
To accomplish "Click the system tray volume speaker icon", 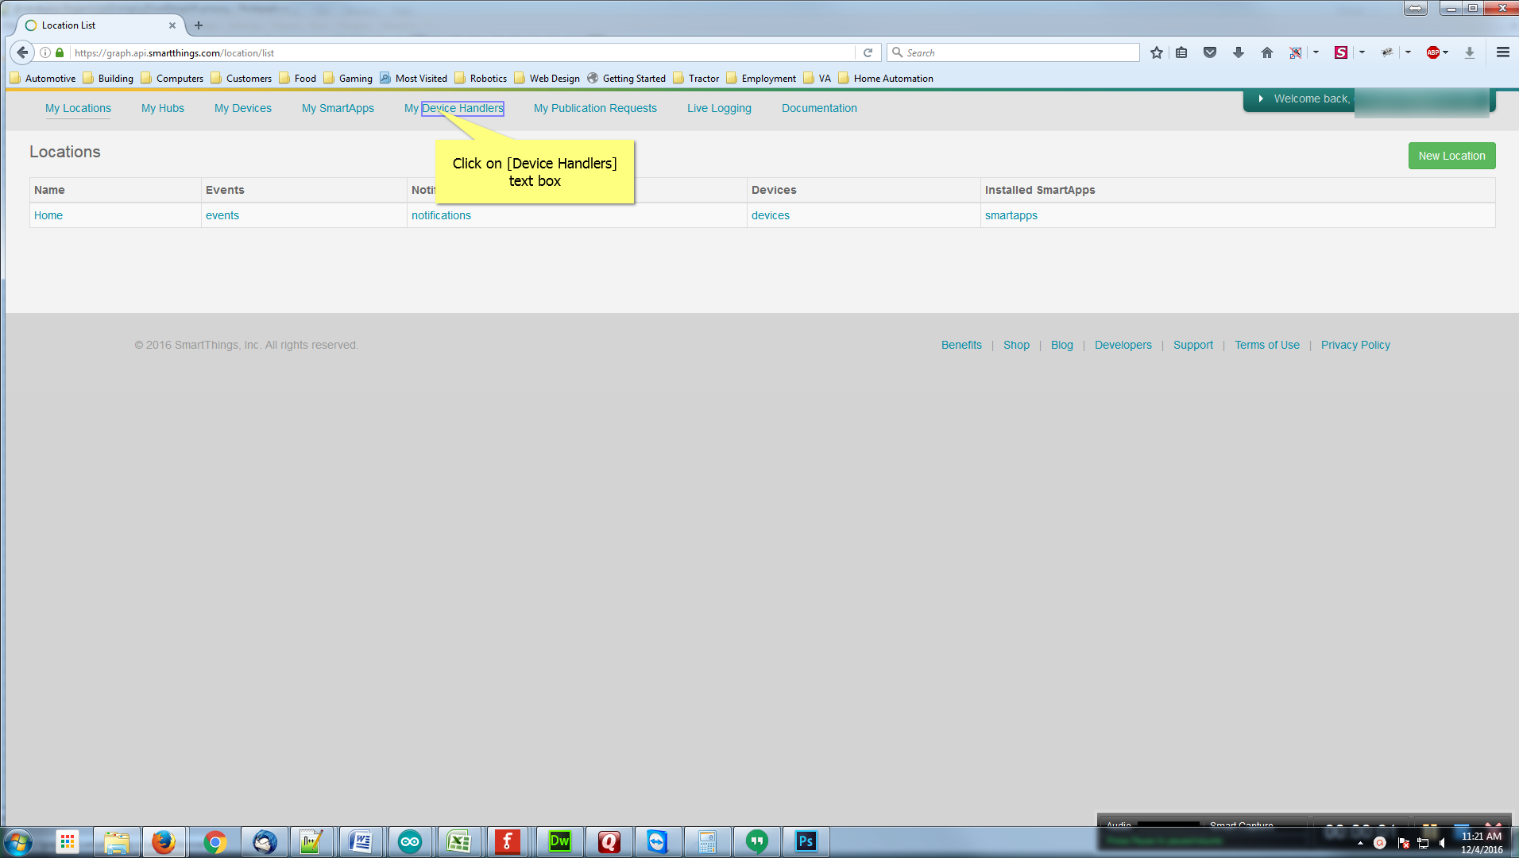I will coord(1442,843).
